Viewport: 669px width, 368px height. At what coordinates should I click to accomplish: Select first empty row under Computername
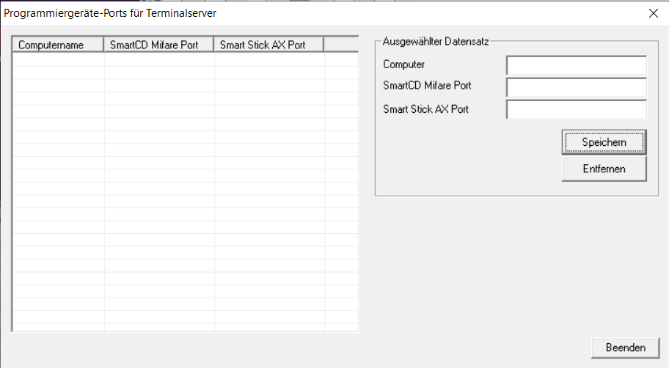coord(59,59)
